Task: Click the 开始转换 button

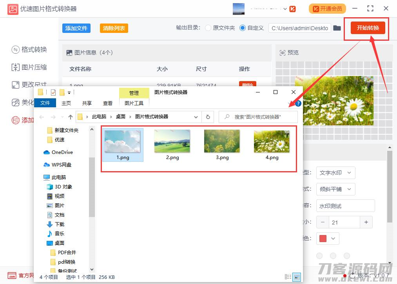Action: click(x=368, y=28)
